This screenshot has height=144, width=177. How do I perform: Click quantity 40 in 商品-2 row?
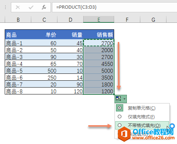pyautogui.click(x=70, y=50)
